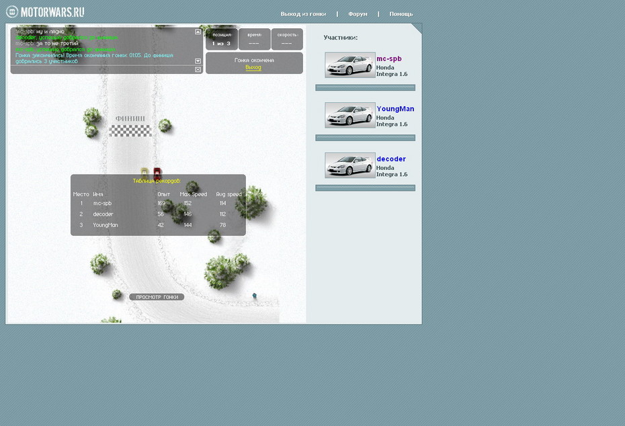Open the Помощь help page
The width and height of the screenshot is (625, 426).
click(401, 14)
